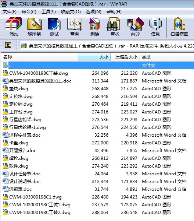The width and height of the screenshot is (194, 221).
Task: Click the 扫描病毒 (Virus scan) icon
Action: tap(179, 24)
